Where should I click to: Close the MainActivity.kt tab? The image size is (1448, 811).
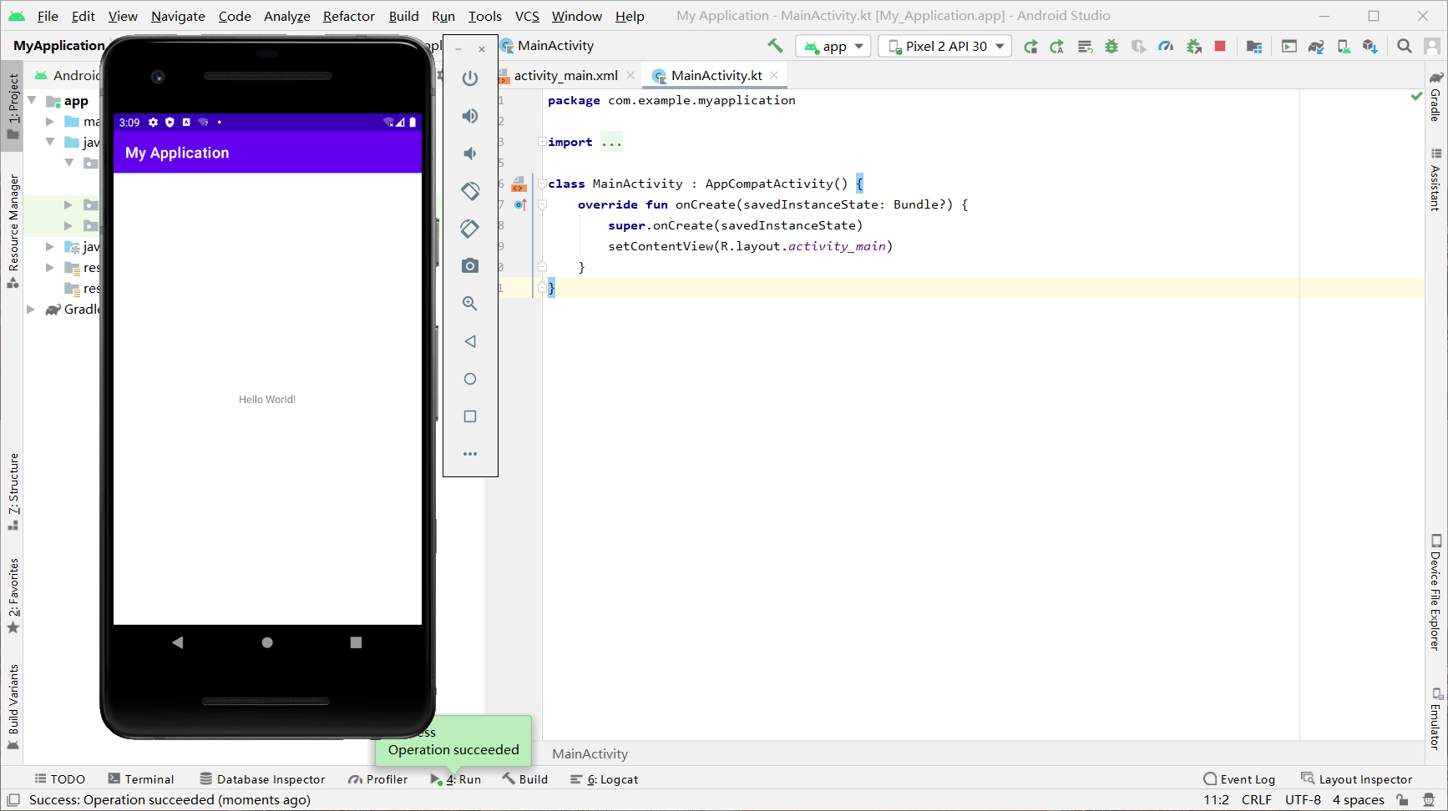click(774, 75)
